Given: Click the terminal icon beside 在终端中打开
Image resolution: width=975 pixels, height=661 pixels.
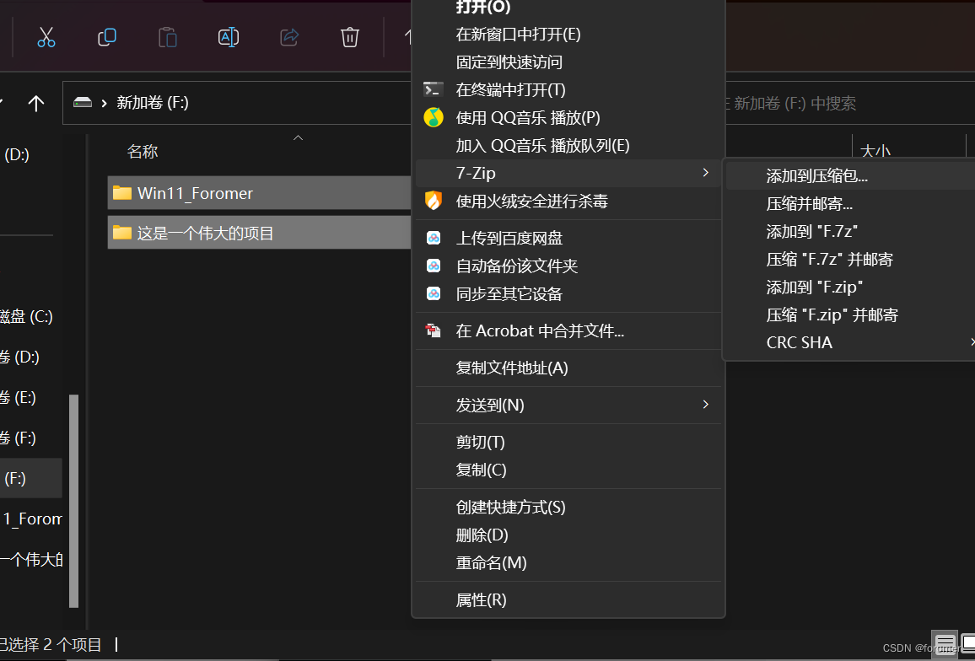Looking at the screenshot, I should 434,89.
